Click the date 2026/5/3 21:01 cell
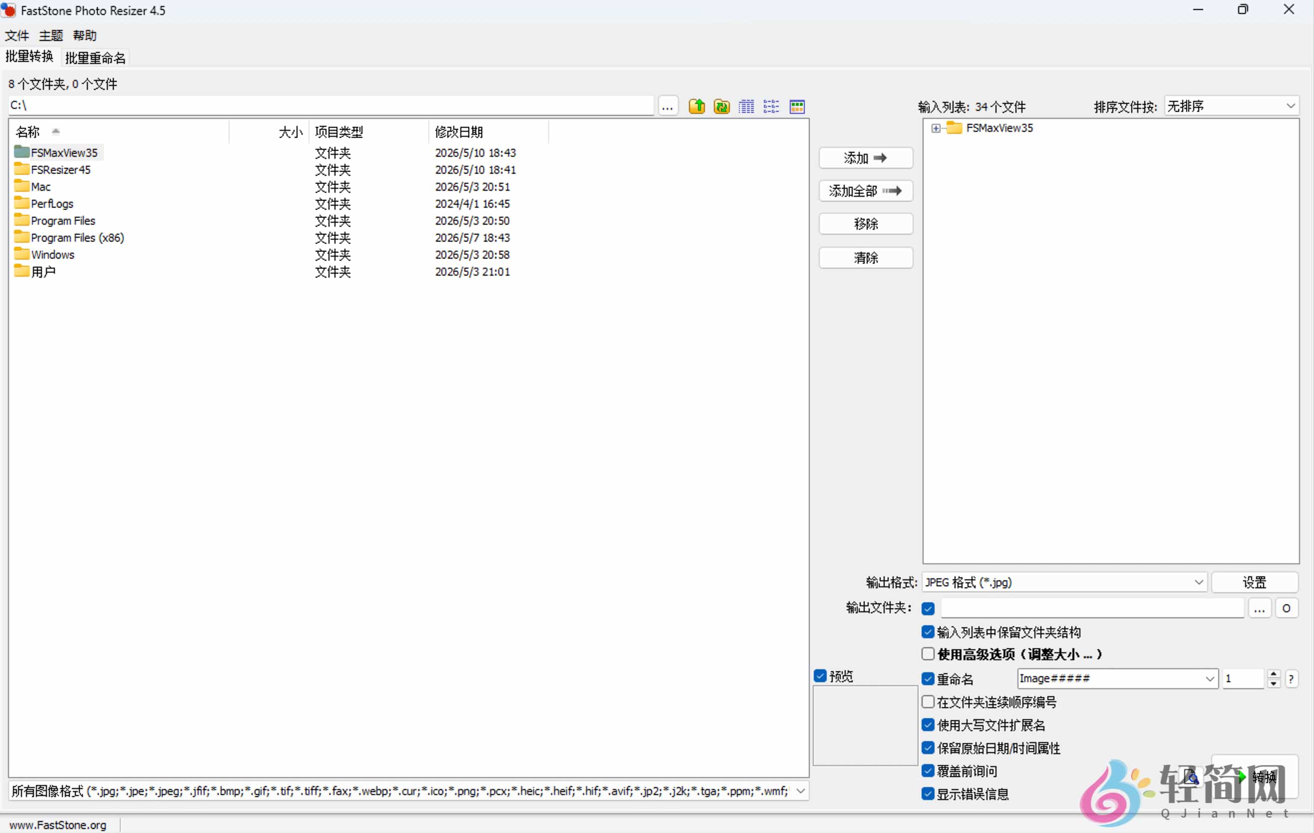 [x=472, y=271]
